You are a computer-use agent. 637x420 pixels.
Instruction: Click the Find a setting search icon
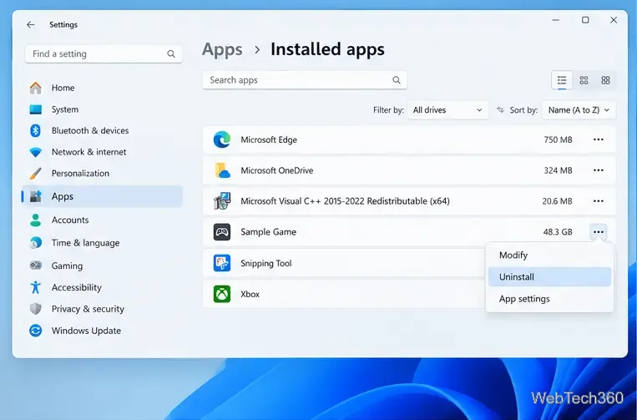coord(171,54)
